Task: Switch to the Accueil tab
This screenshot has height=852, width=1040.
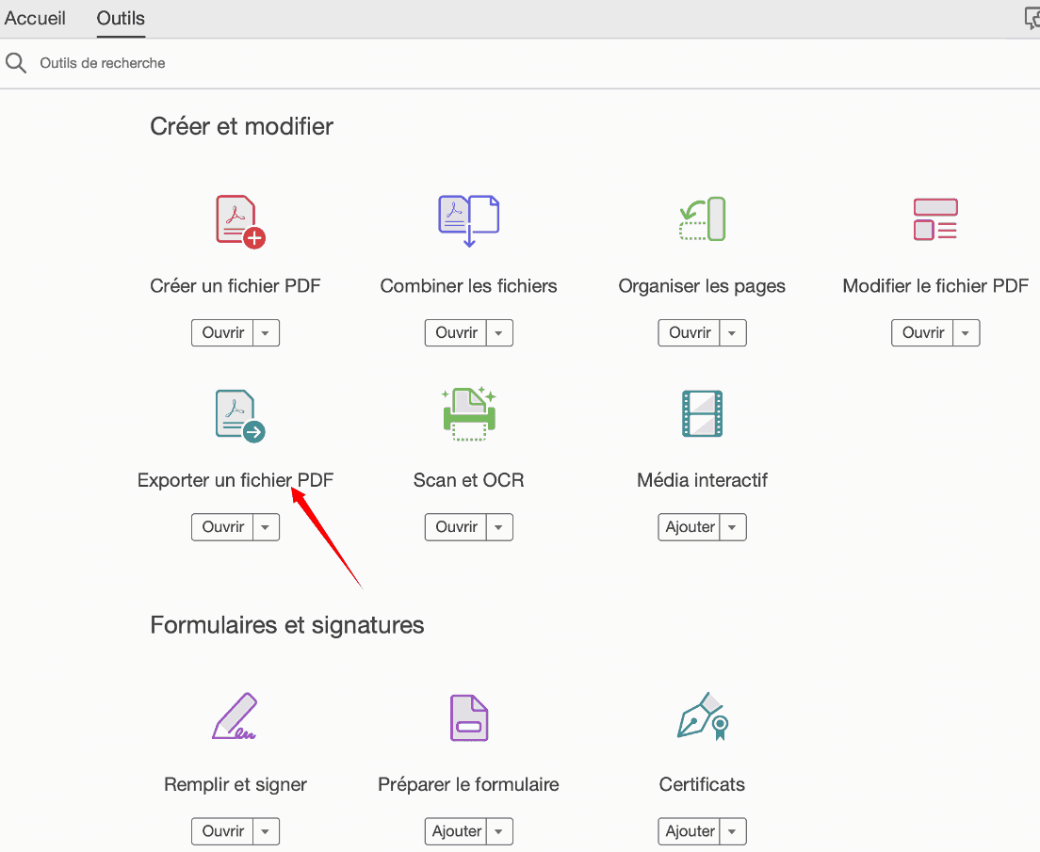Action: point(35,18)
